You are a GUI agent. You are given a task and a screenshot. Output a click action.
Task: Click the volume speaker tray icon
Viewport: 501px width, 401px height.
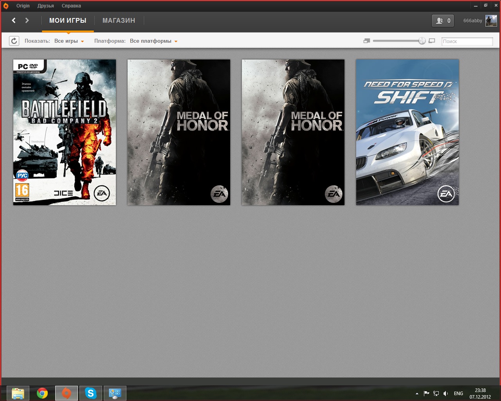(445, 393)
